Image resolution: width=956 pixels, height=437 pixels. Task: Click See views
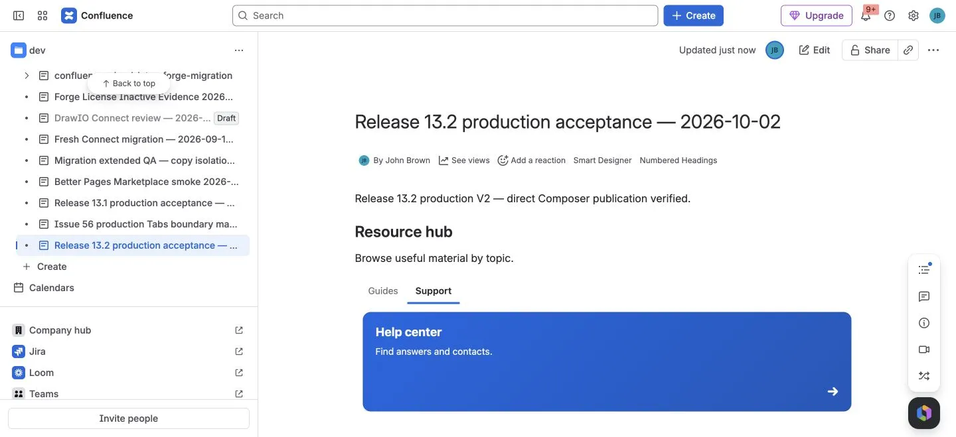click(x=464, y=160)
